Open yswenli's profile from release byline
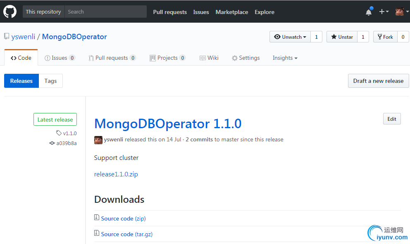Image resolution: width=410 pixels, height=244 pixels. (x=114, y=139)
